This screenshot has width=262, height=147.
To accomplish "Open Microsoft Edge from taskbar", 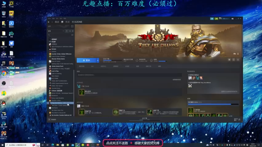I will point(53,145).
